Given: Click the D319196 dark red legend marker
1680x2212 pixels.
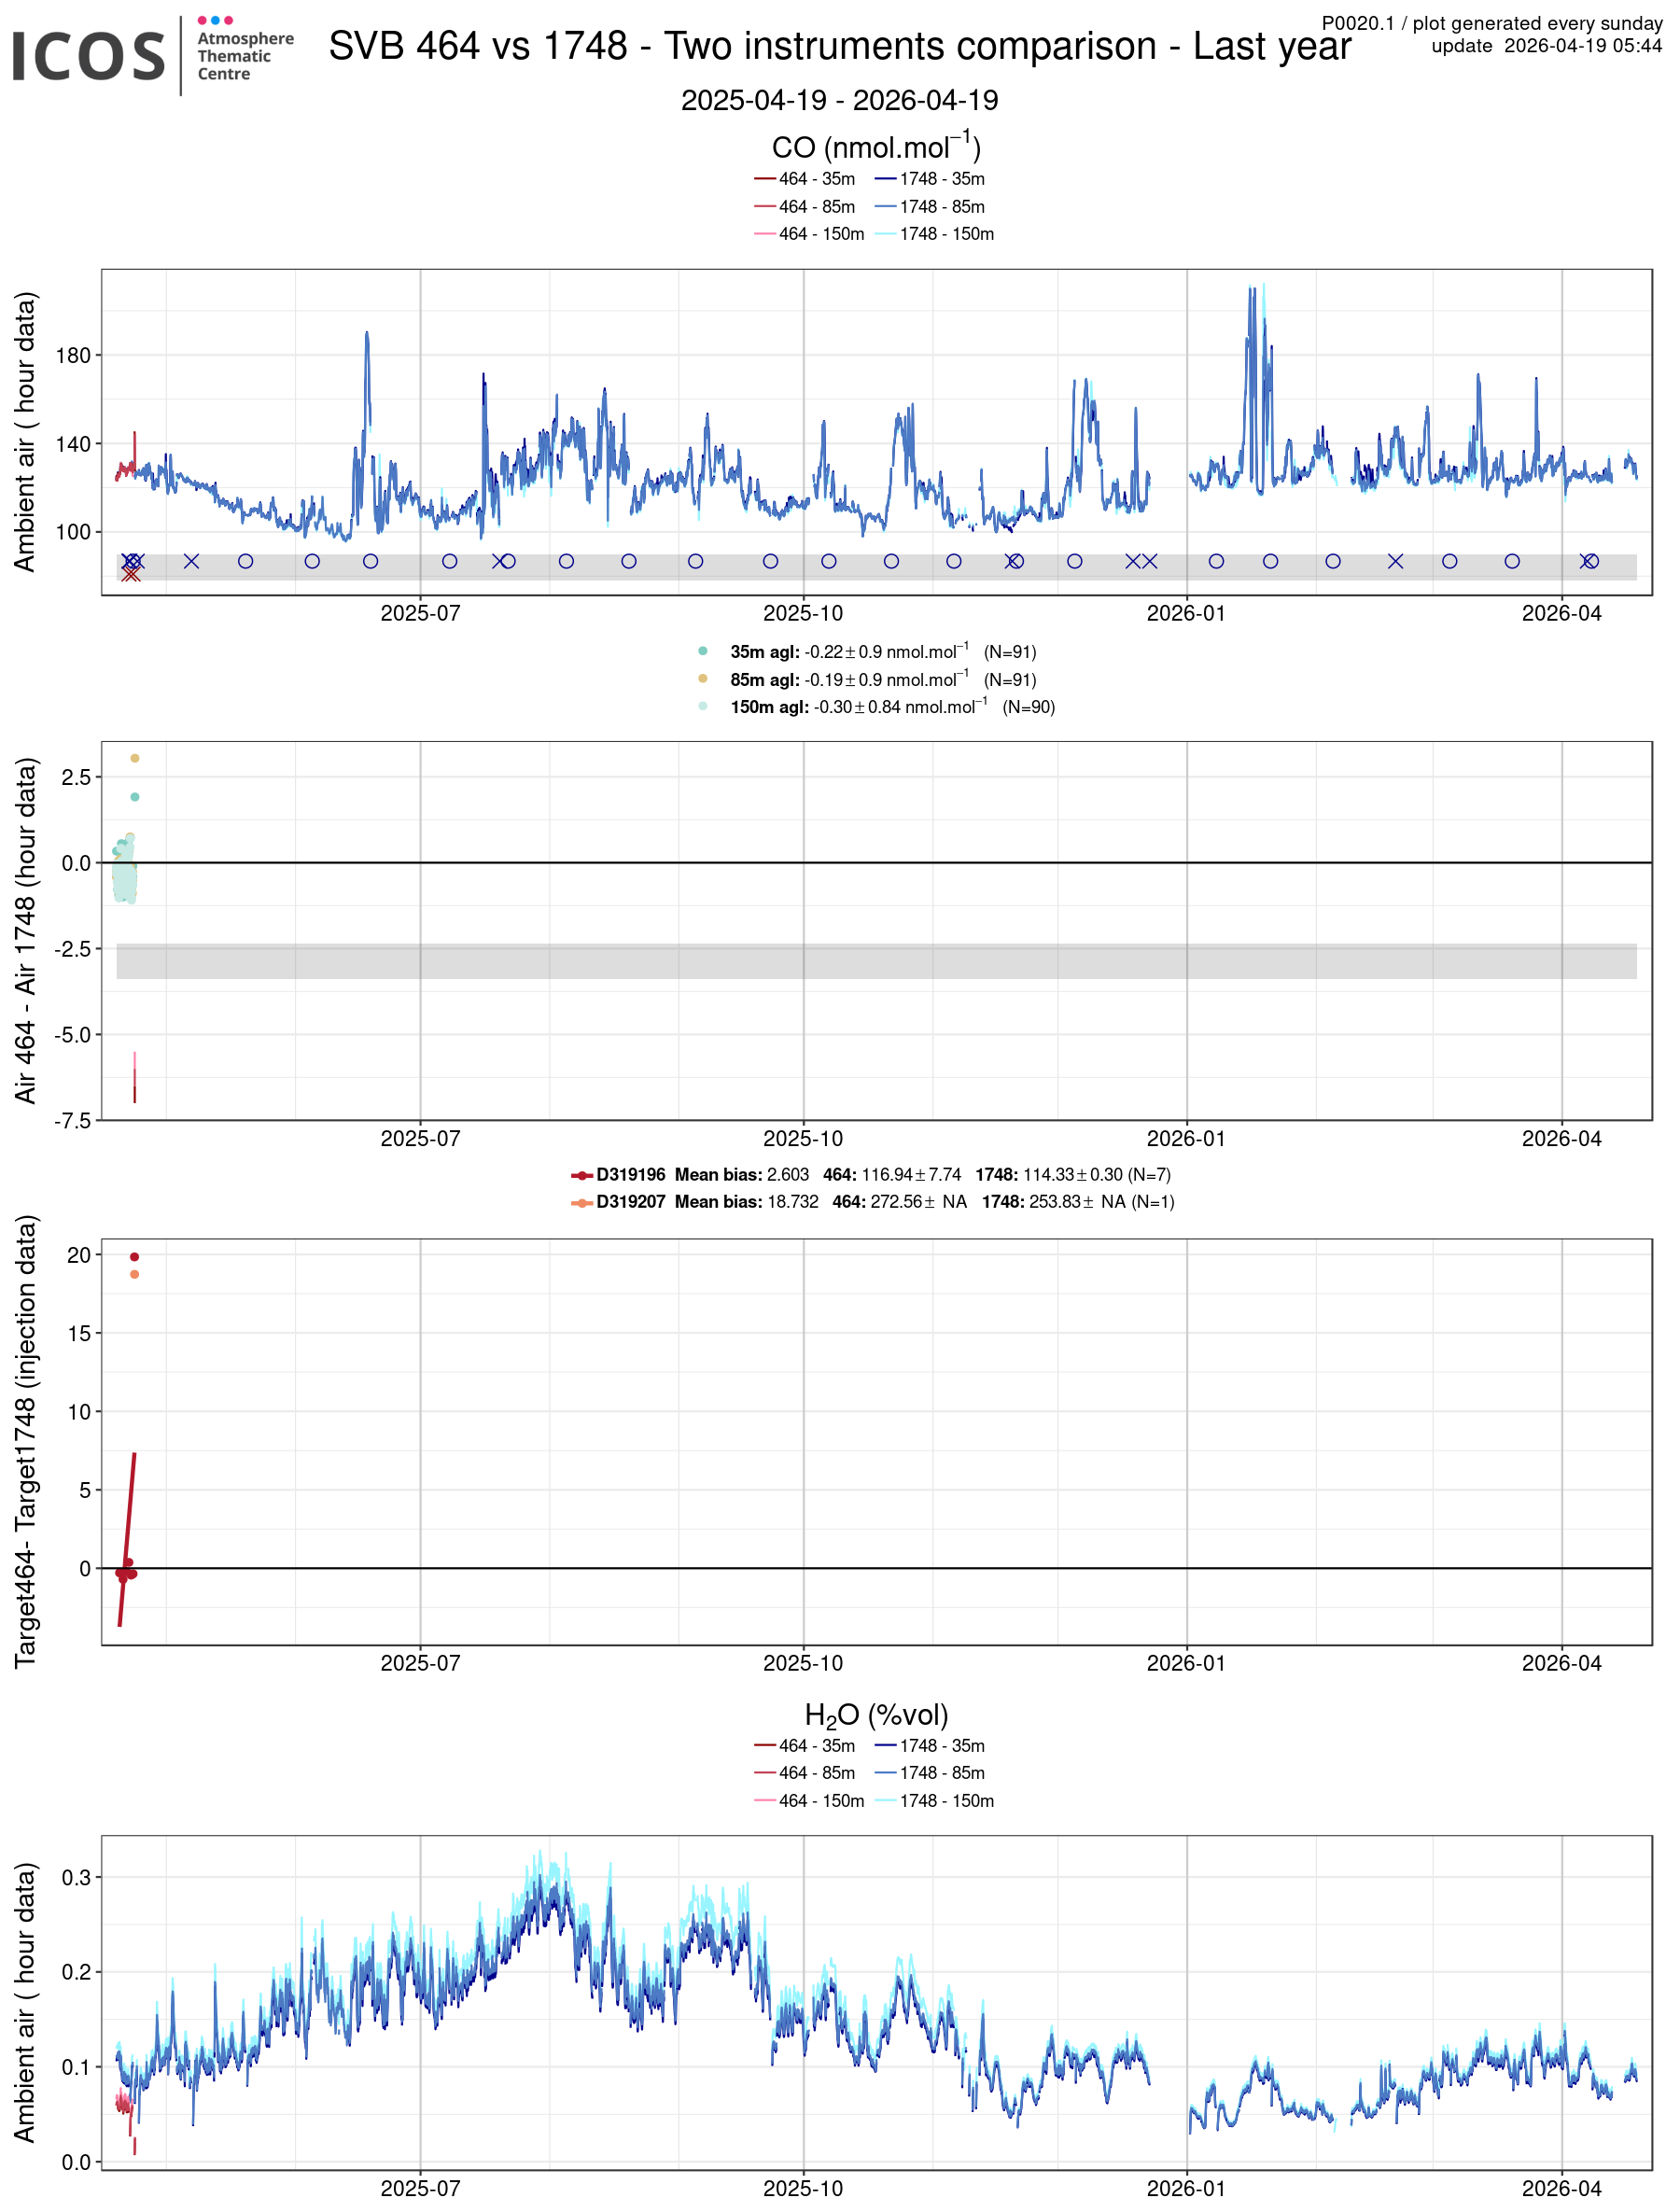Looking at the screenshot, I should click(582, 1175).
